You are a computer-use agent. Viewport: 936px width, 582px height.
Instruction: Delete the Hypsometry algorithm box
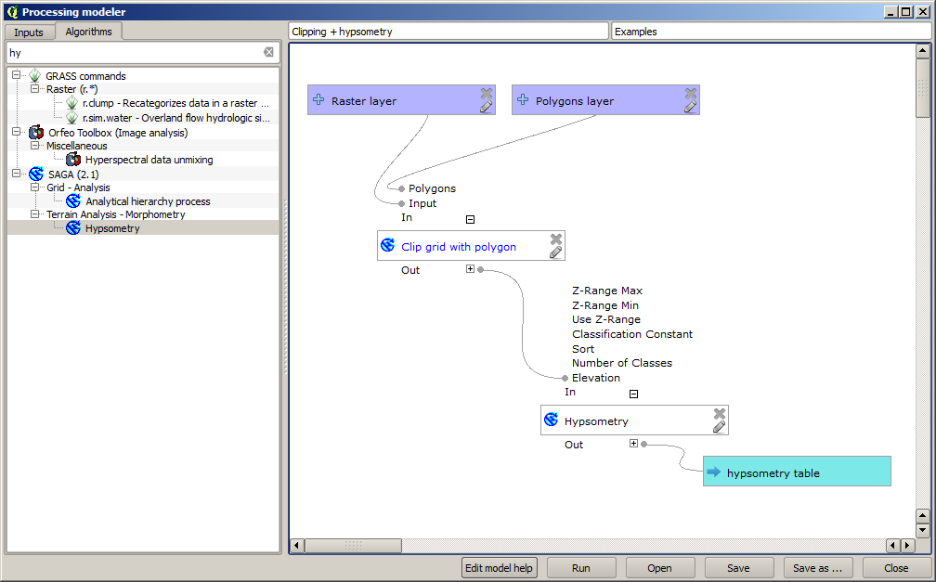point(719,413)
